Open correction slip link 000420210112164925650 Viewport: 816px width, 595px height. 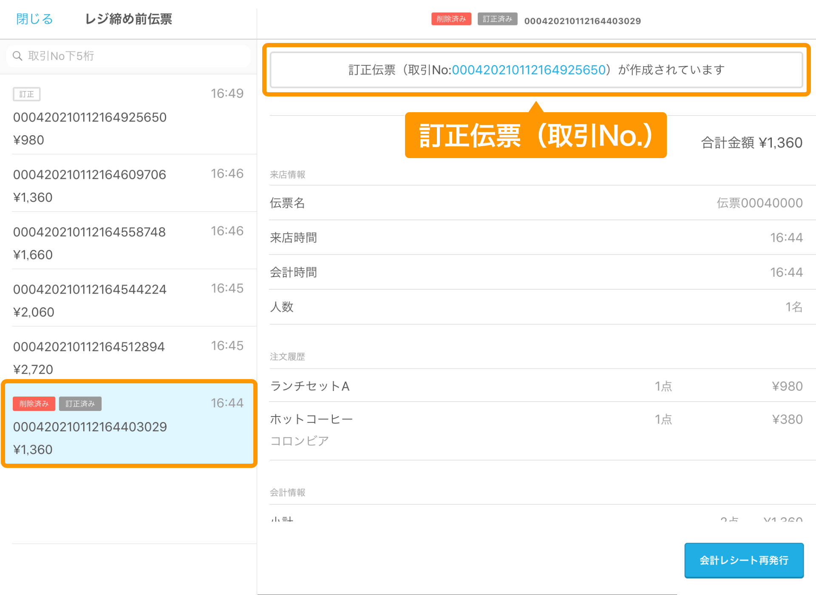[x=528, y=70]
